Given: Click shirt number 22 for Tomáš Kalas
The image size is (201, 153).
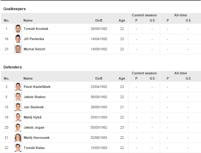Looking at the screenshot, I should pyautogui.click(x=6, y=148).
